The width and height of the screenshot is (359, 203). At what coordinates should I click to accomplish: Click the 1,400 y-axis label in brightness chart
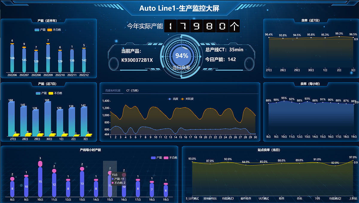[106, 101]
